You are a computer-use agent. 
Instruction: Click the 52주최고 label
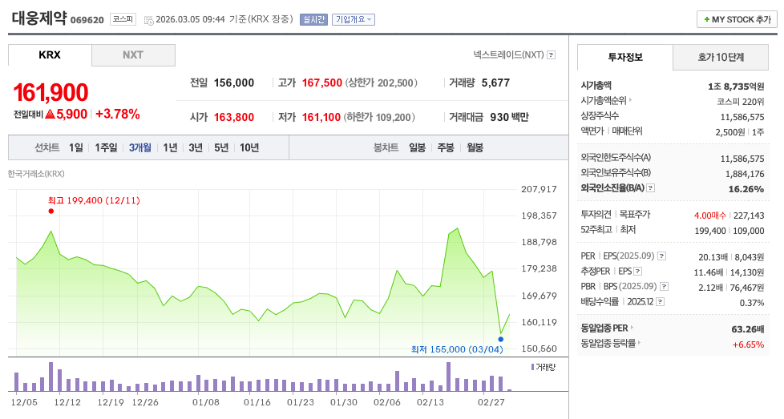coord(596,230)
